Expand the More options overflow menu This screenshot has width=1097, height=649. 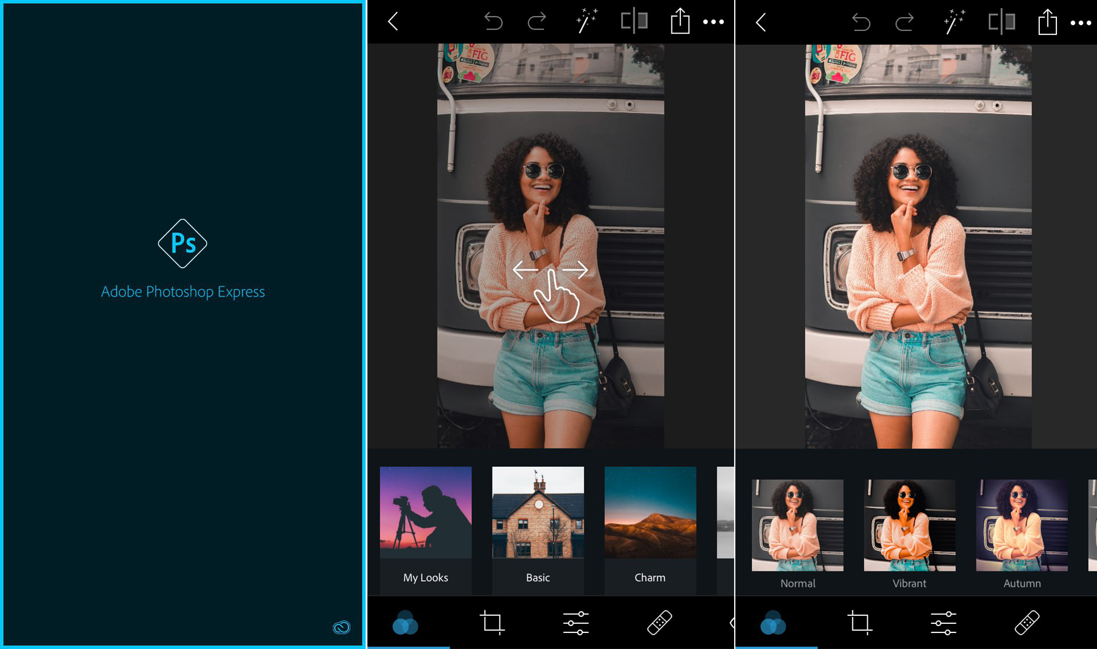pos(712,22)
